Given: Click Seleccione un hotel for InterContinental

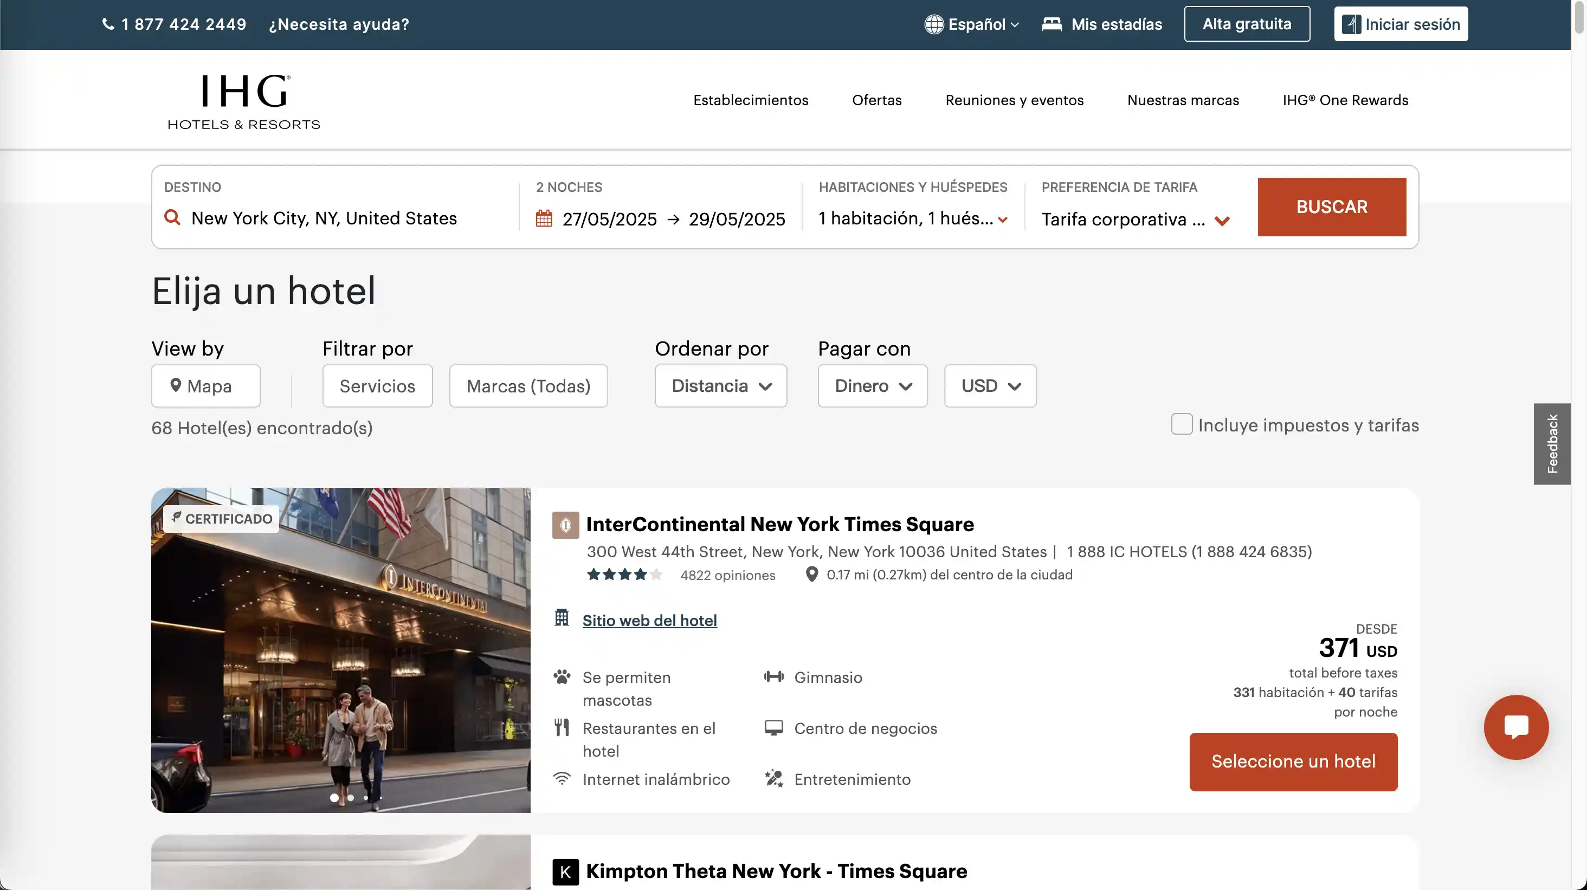Looking at the screenshot, I should pyautogui.click(x=1293, y=762).
